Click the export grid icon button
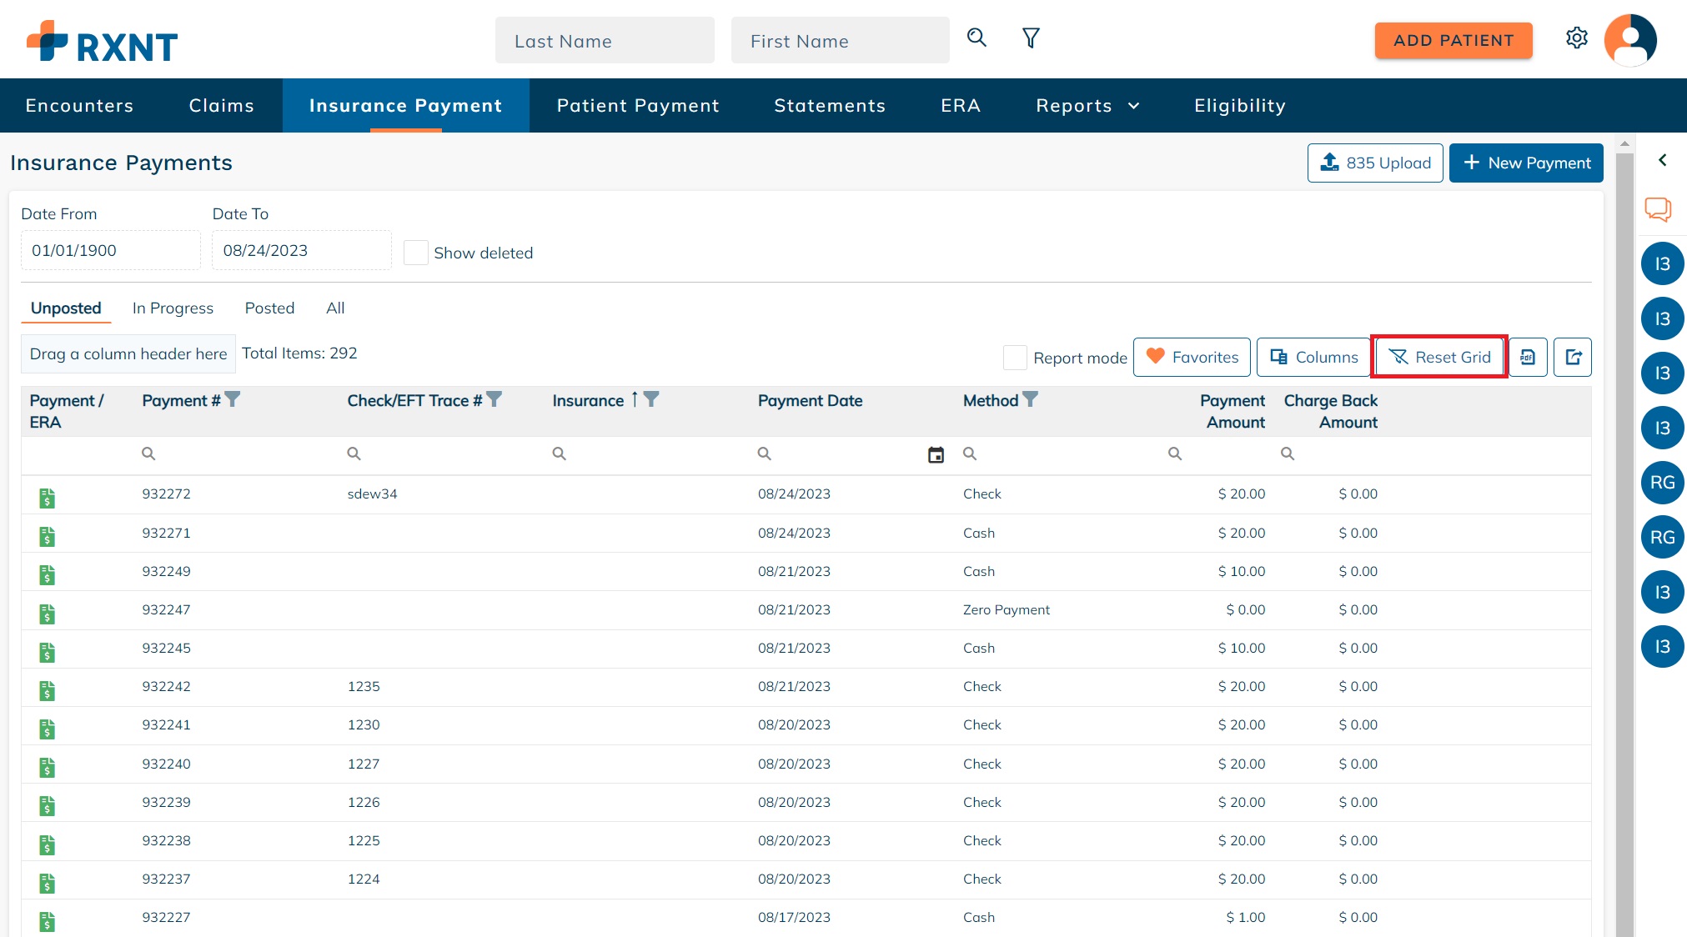The image size is (1687, 937). [x=1573, y=357]
